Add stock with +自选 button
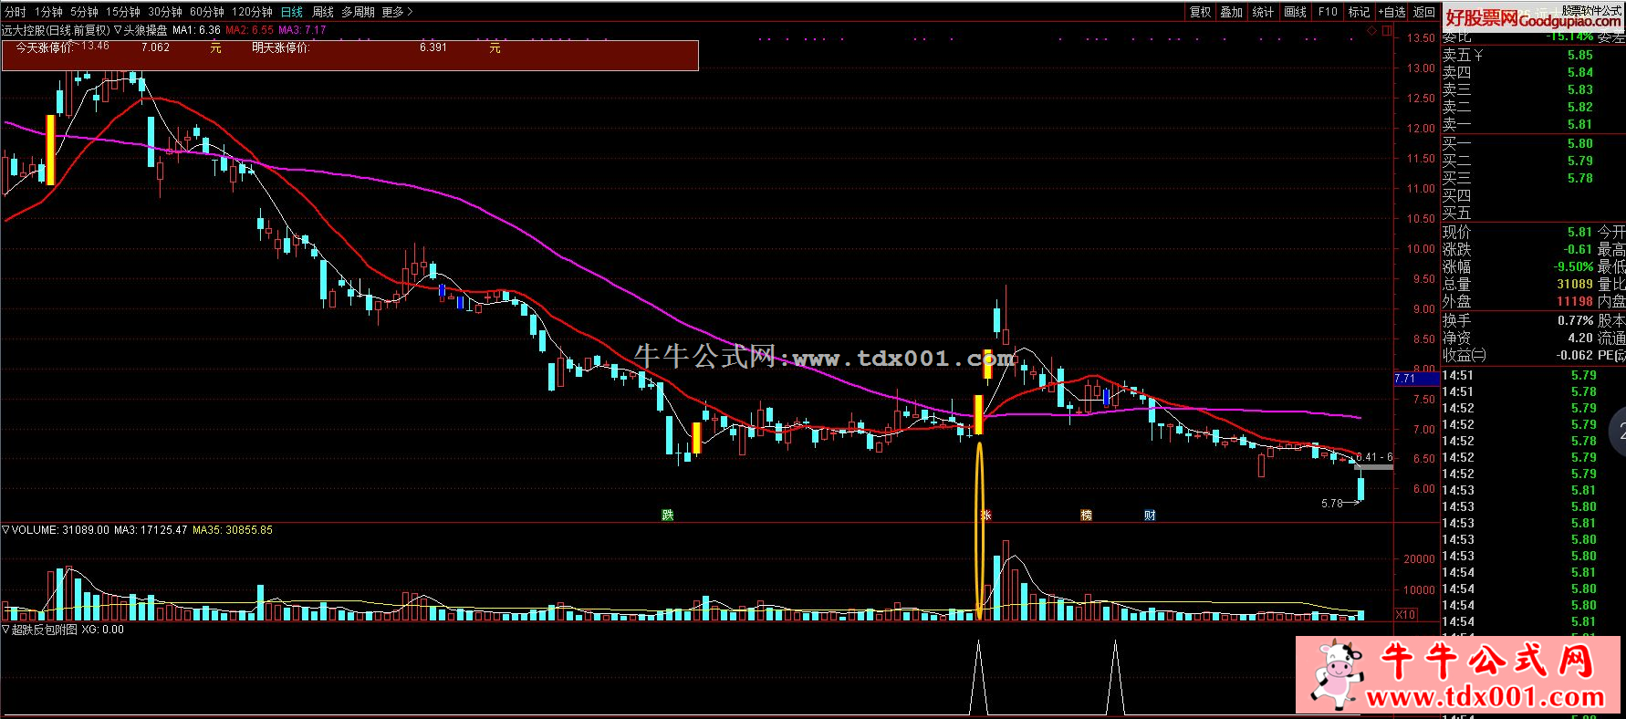 click(1391, 12)
